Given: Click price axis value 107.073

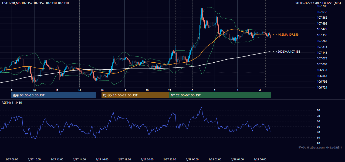Looking at the screenshot, I should coord(322,58).
